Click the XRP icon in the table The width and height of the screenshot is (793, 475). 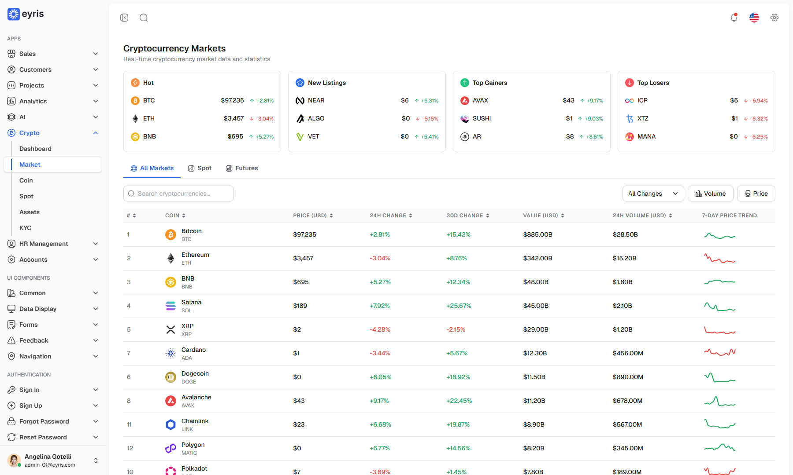170,330
